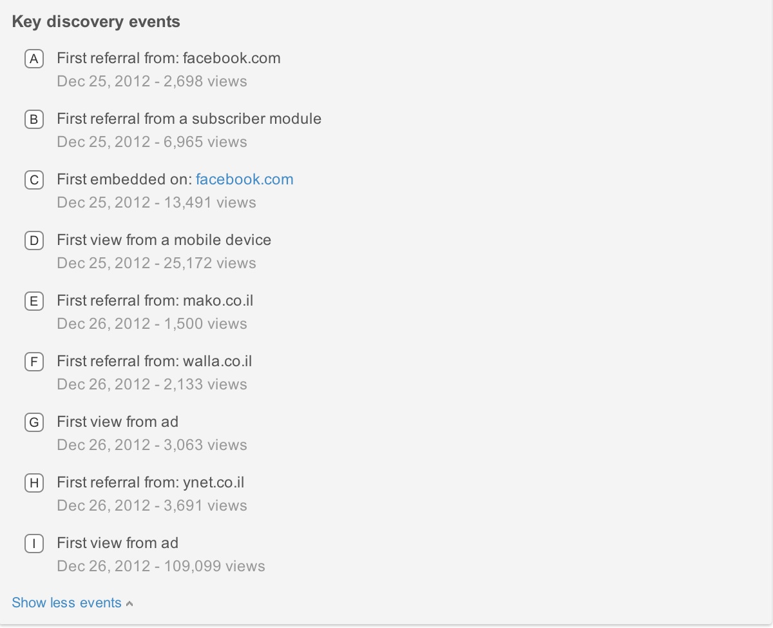Click the C marker beside First embedded

(34, 181)
